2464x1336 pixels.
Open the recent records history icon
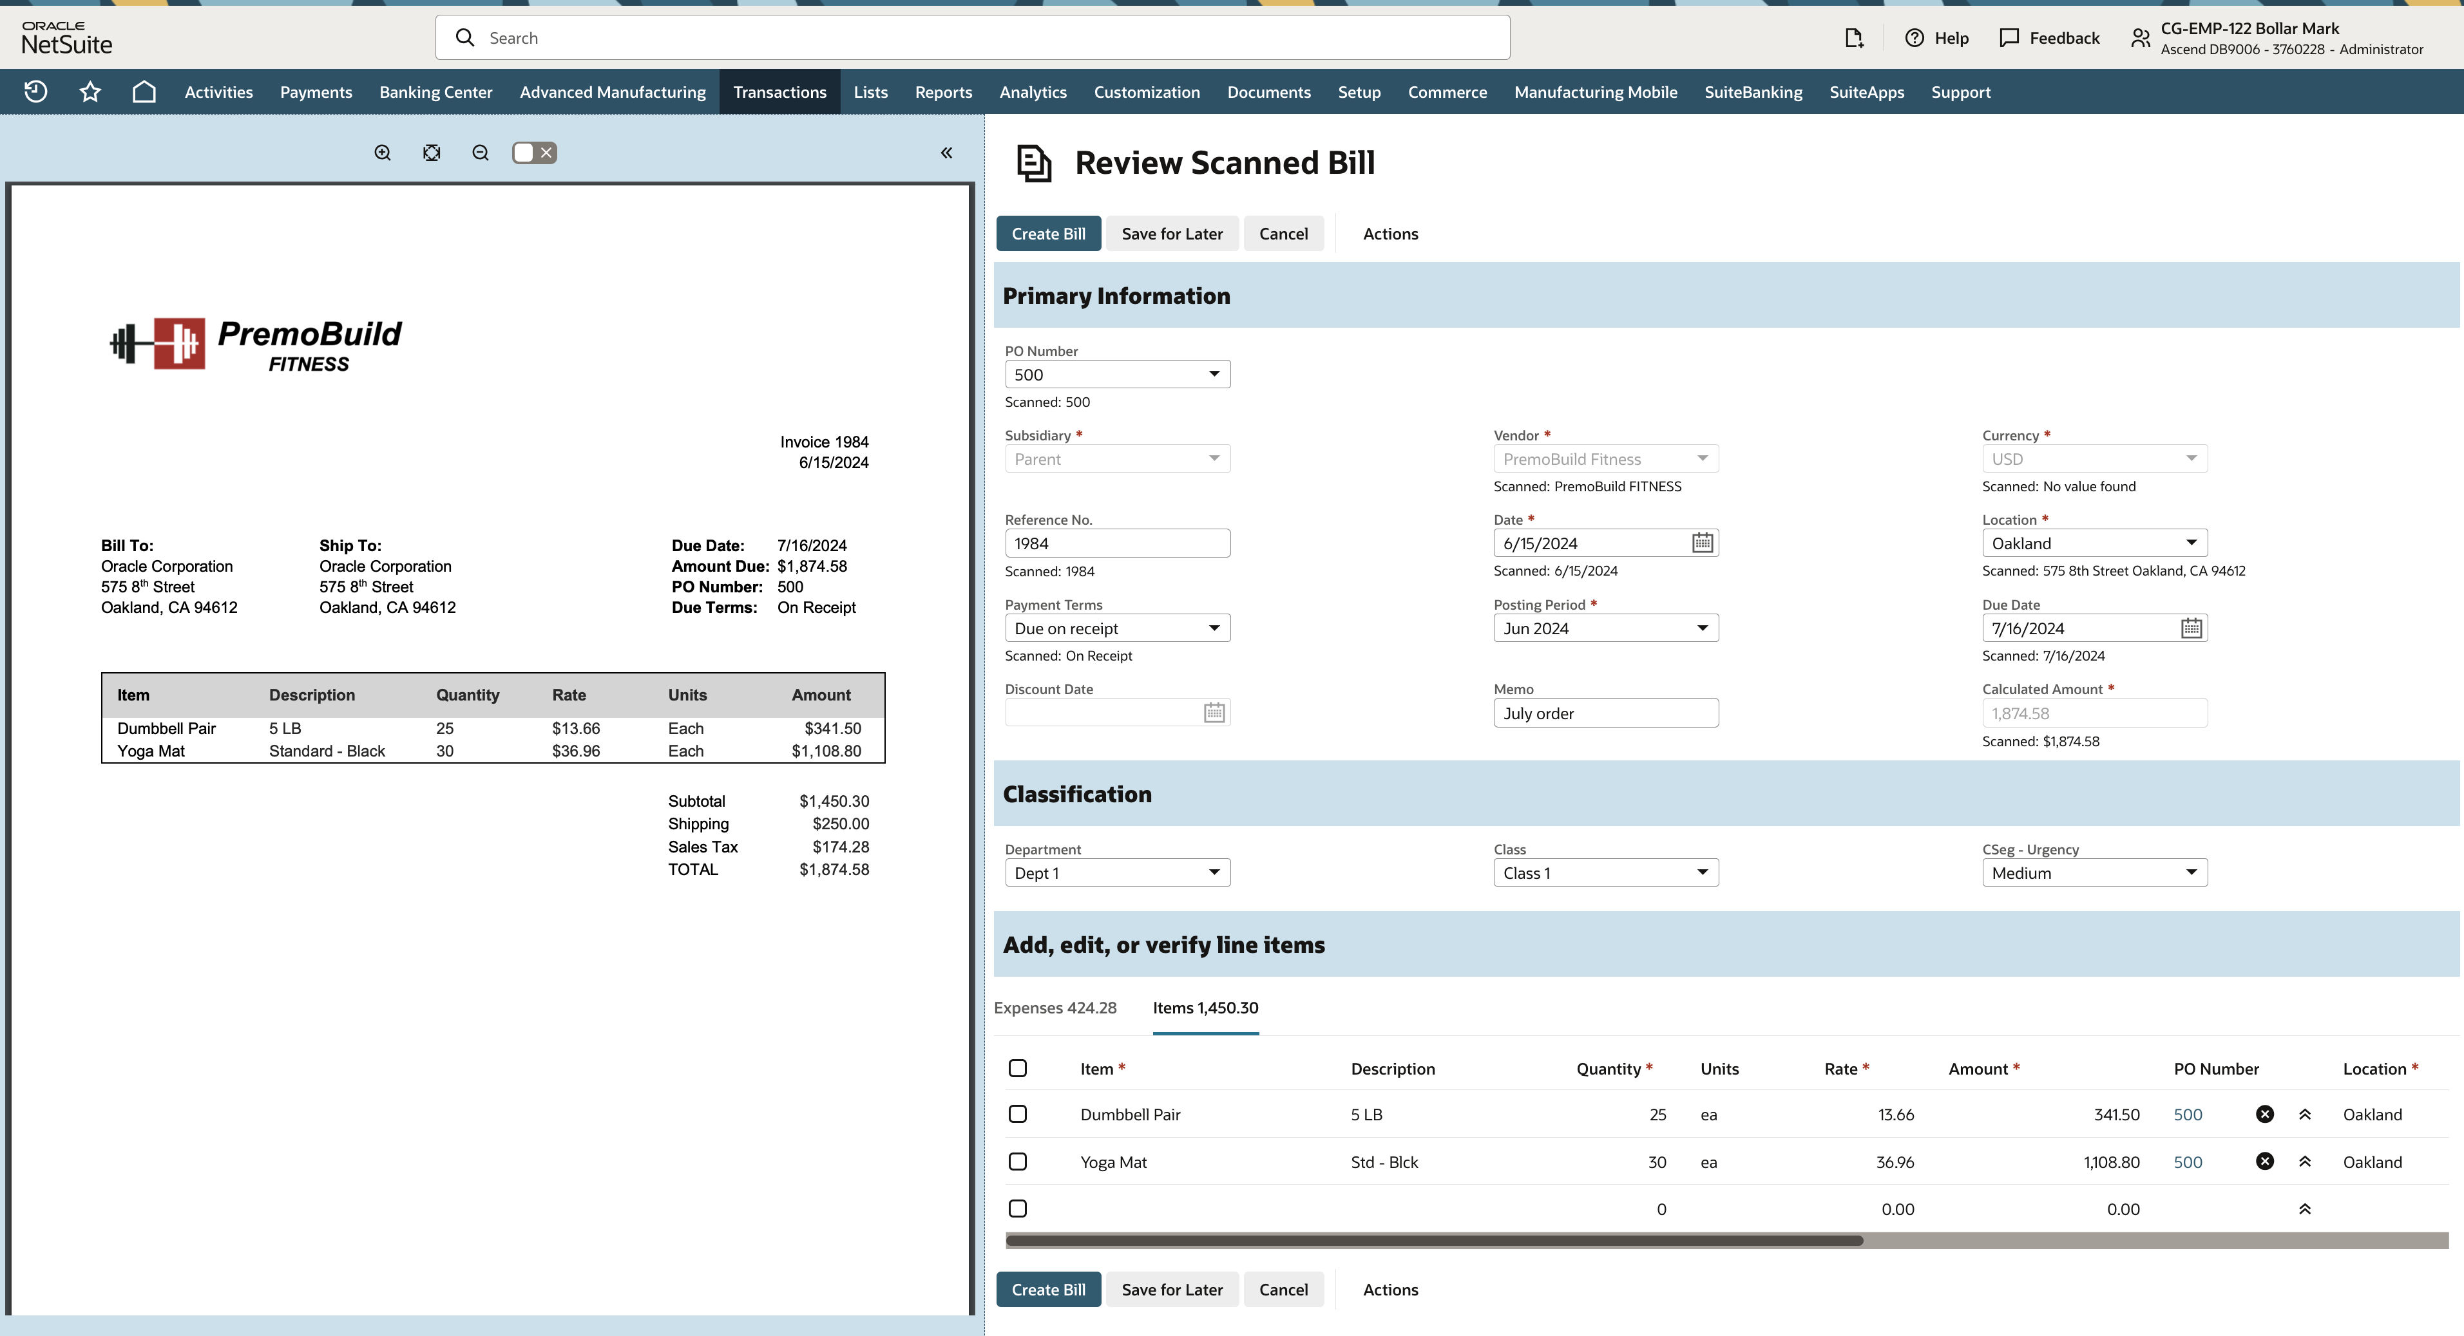click(35, 91)
